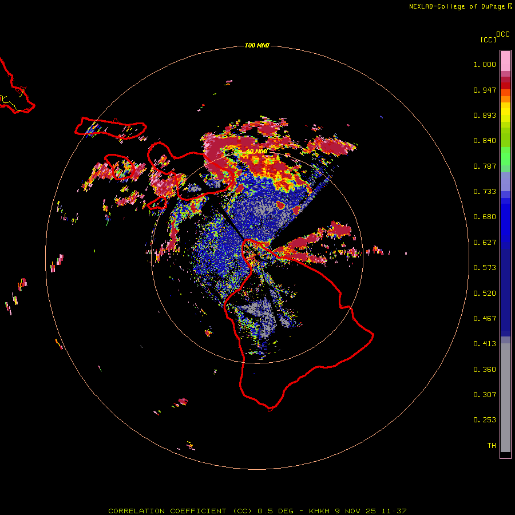Select the 0.787 scale value
This screenshot has width=515, height=515.
(485, 166)
